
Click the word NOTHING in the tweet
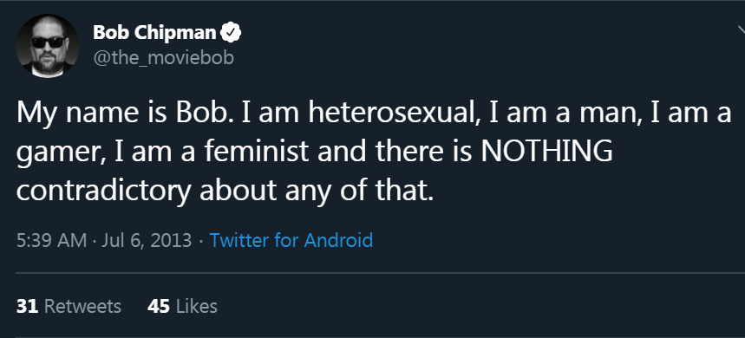click(547, 152)
